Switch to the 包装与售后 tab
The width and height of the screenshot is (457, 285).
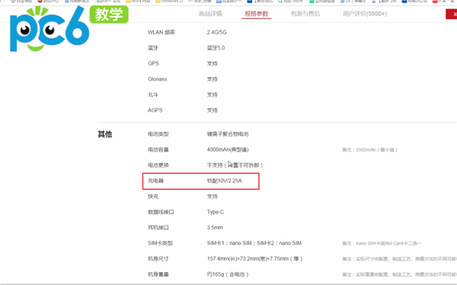coord(305,14)
